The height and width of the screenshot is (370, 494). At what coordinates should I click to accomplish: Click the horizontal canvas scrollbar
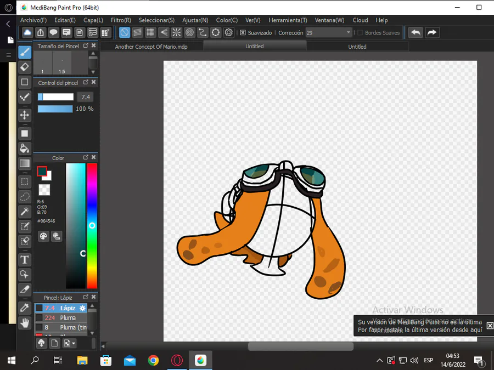(301, 346)
